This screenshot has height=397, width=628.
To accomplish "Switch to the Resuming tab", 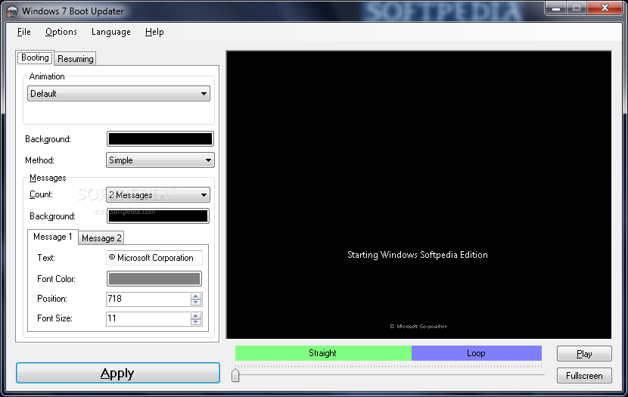I will click(76, 59).
